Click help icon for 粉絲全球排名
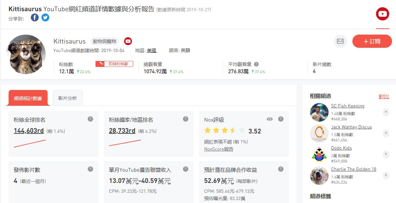 [x=90, y=119]
